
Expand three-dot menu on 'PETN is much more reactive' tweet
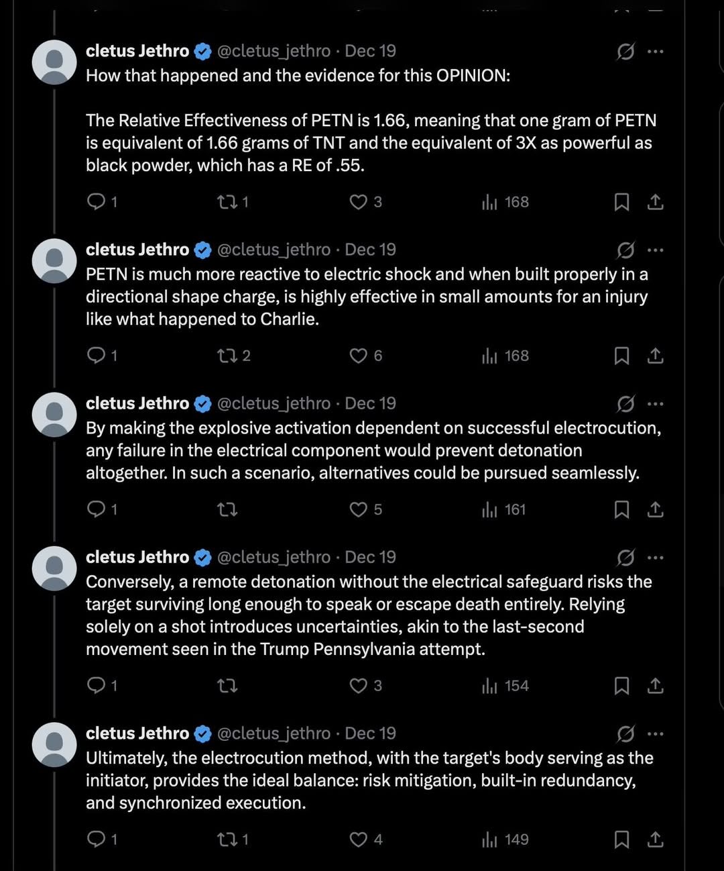[656, 250]
